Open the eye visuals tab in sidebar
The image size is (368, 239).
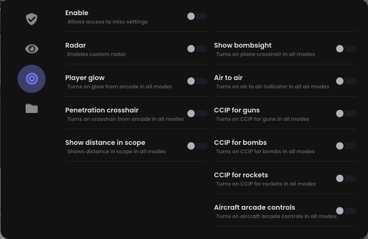tap(32, 49)
